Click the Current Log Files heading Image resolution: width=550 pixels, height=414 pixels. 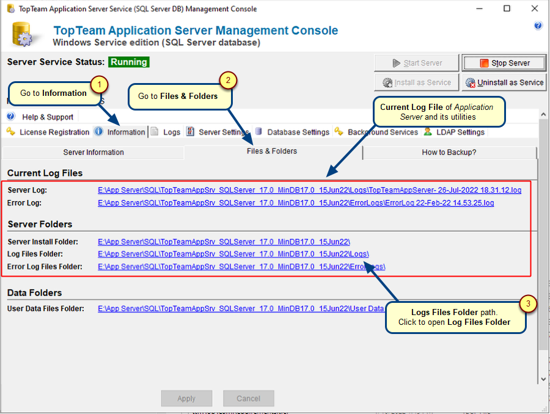[x=45, y=173]
